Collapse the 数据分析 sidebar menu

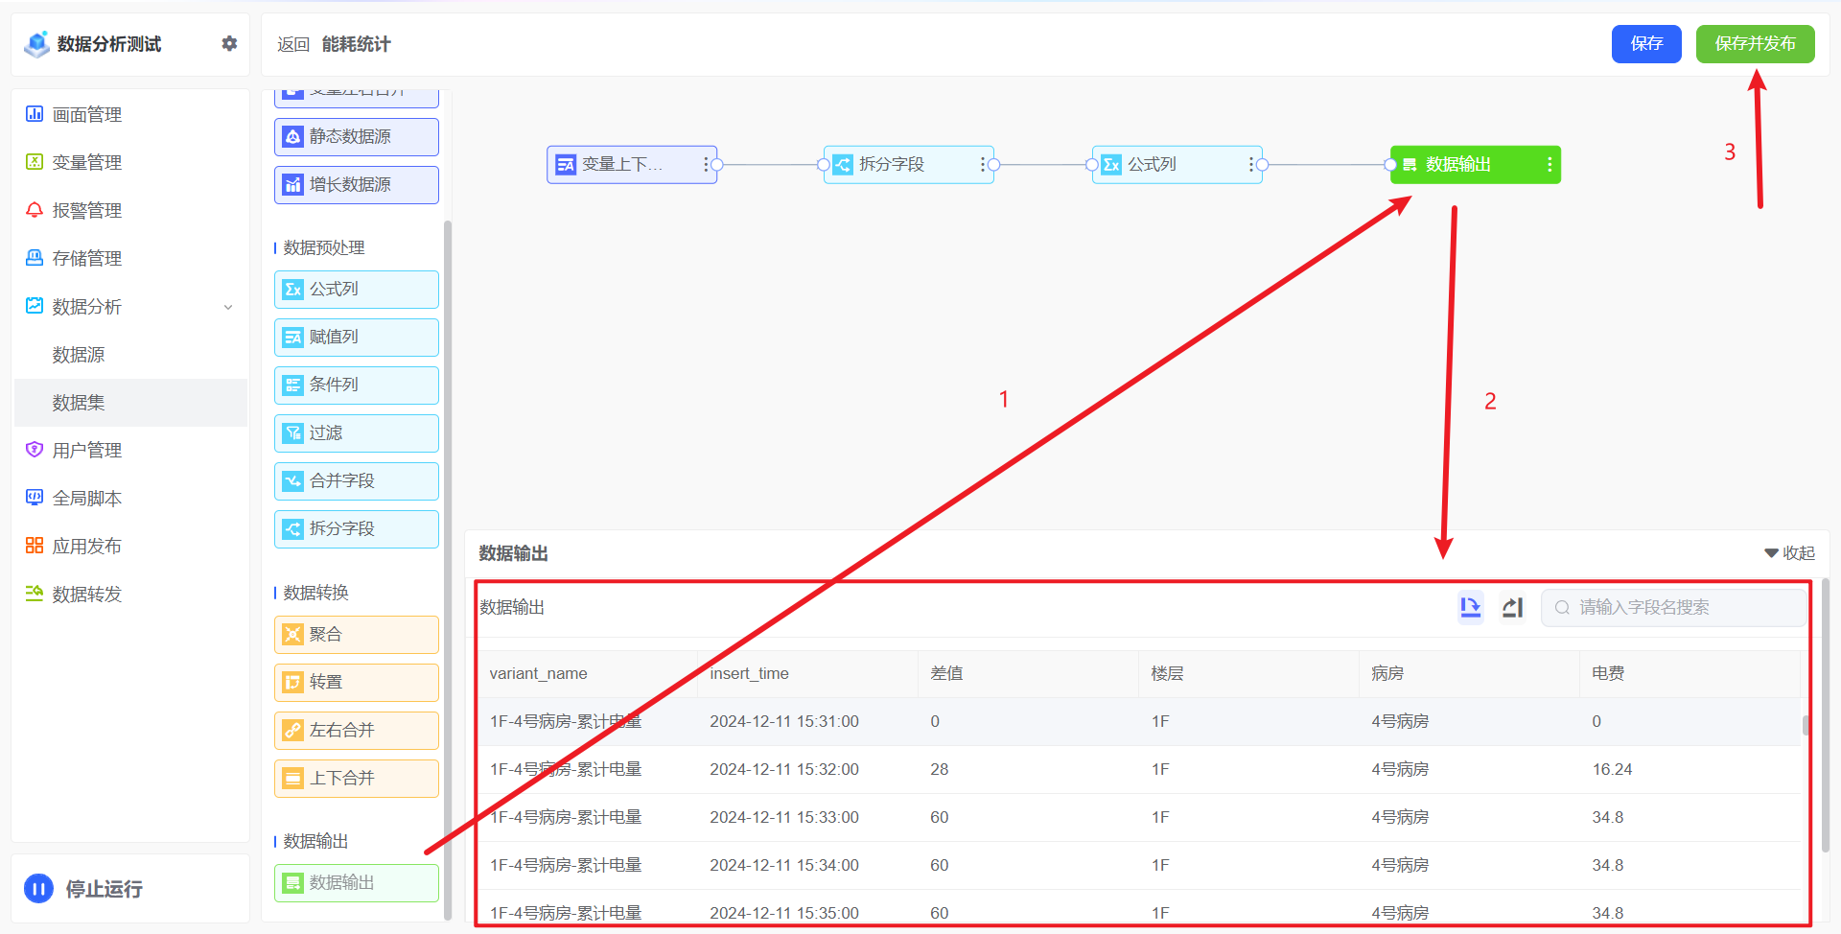pyautogui.click(x=228, y=307)
